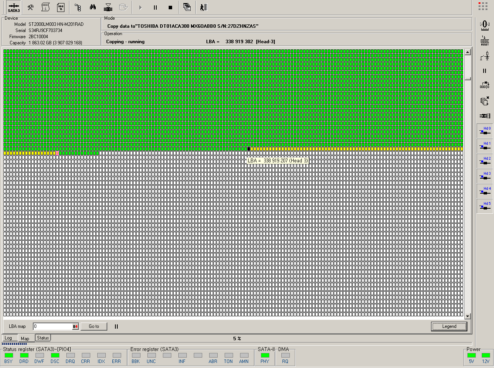The width and height of the screenshot is (494, 368).
Task: Toggle head Hd 3 button
Action: (485, 176)
